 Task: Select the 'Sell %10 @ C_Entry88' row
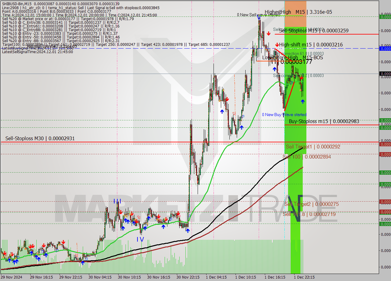pos(59,30)
